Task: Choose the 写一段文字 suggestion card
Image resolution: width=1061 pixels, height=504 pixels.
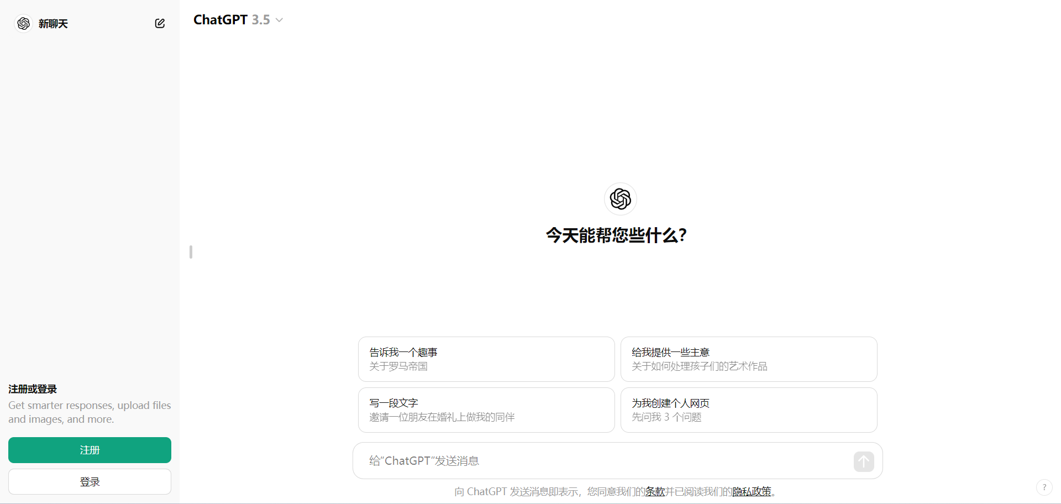Action: 486,410
